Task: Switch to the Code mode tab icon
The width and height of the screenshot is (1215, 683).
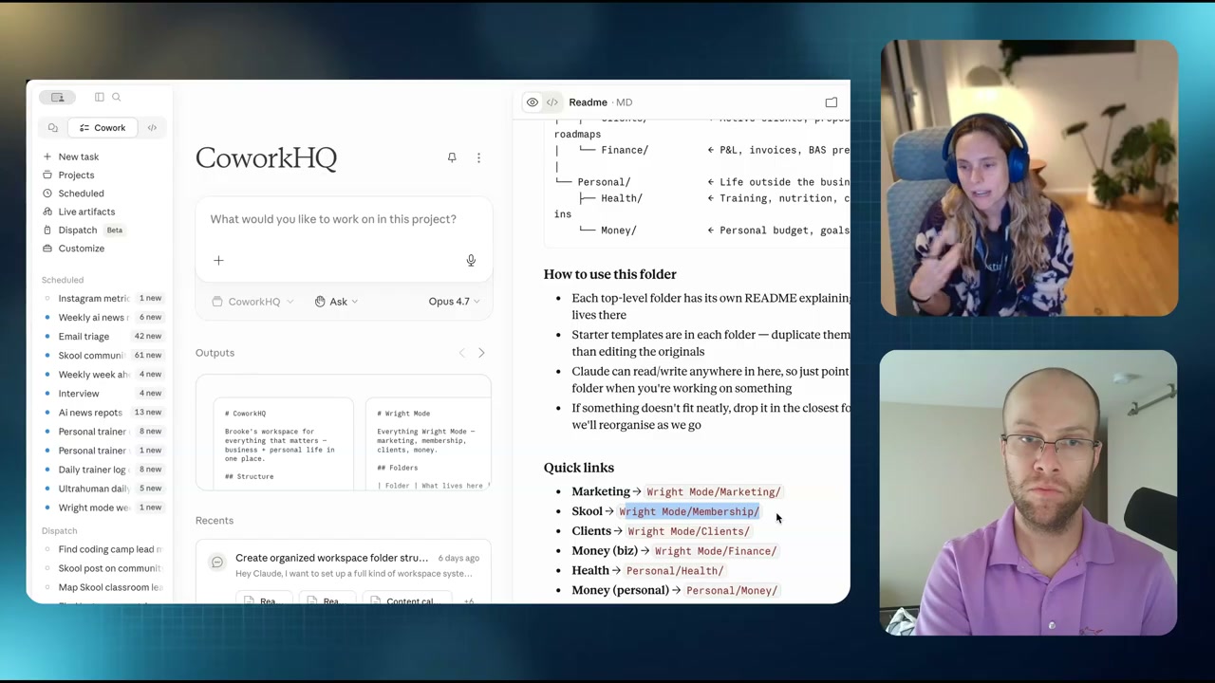Action: 152,127
